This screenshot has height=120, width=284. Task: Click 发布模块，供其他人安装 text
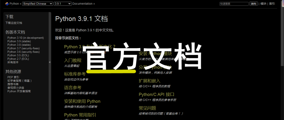coord(155,73)
